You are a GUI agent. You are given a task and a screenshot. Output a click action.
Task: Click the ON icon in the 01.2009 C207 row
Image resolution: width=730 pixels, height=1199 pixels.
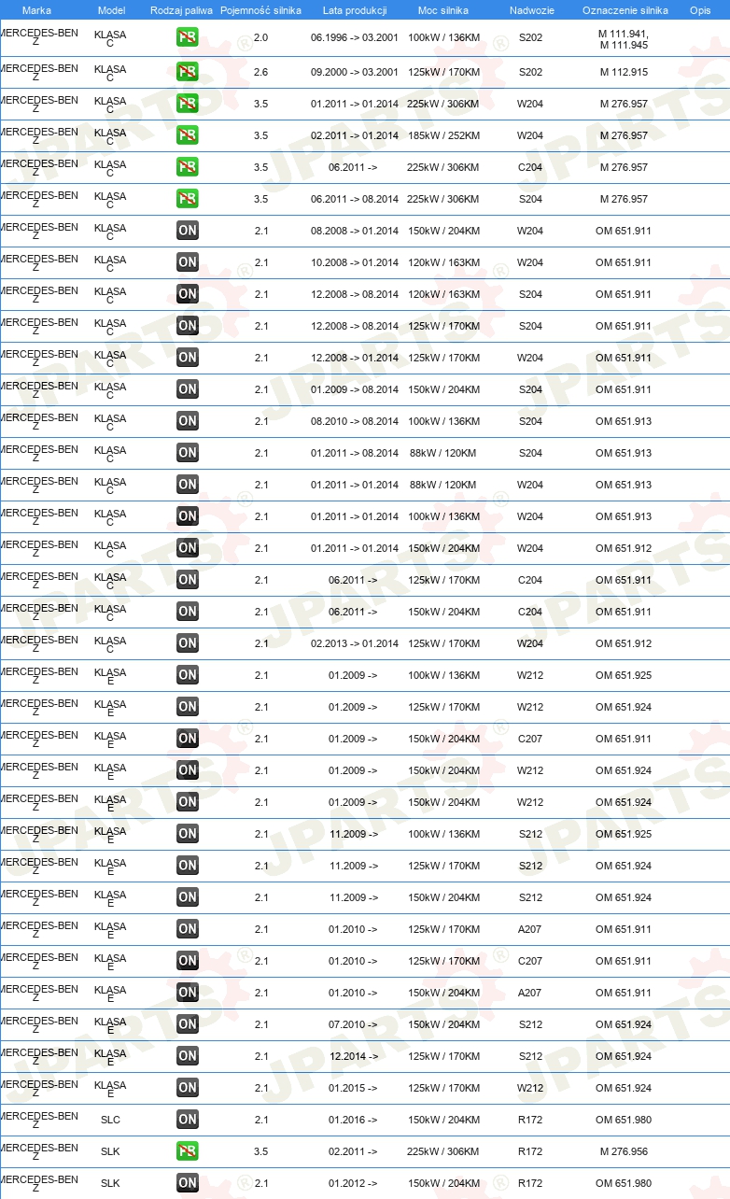pyautogui.click(x=188, y=739)
